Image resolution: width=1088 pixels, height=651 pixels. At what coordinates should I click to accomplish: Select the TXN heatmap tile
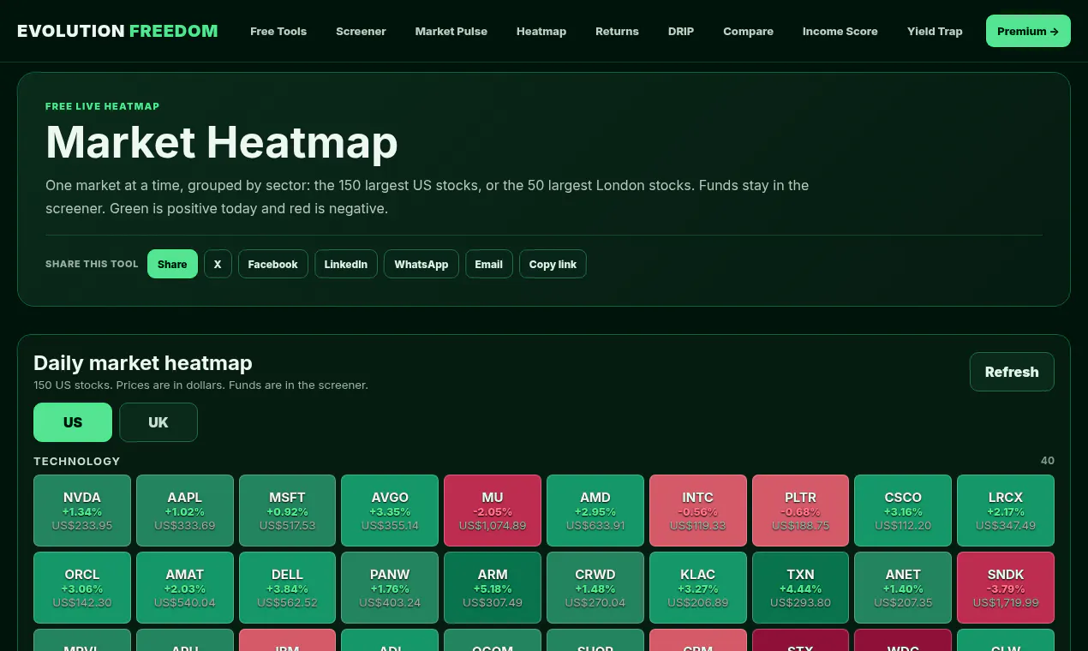800,588
